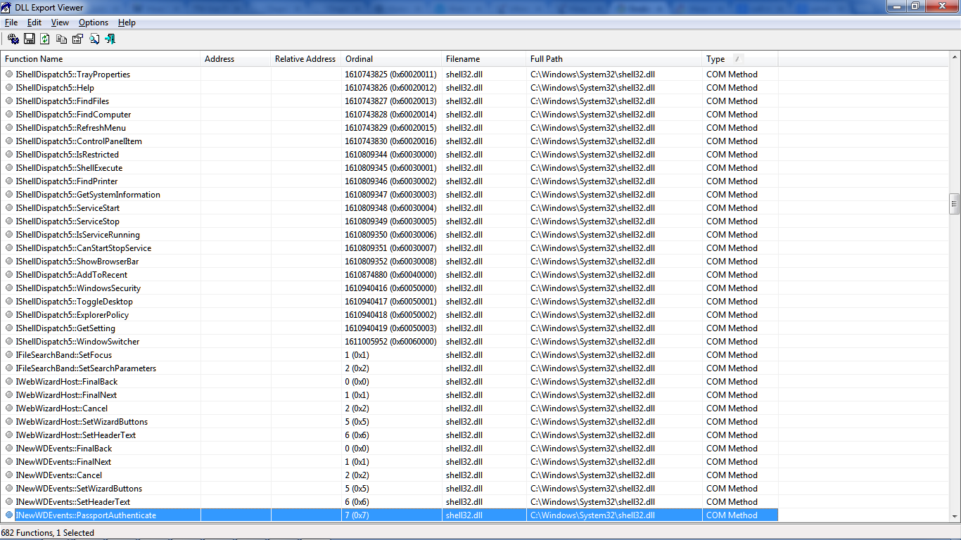Select IShellDispatch5::ShellExecute row

point(389,168)
